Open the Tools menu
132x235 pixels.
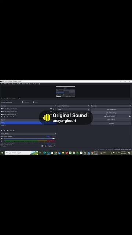(34, 84)
